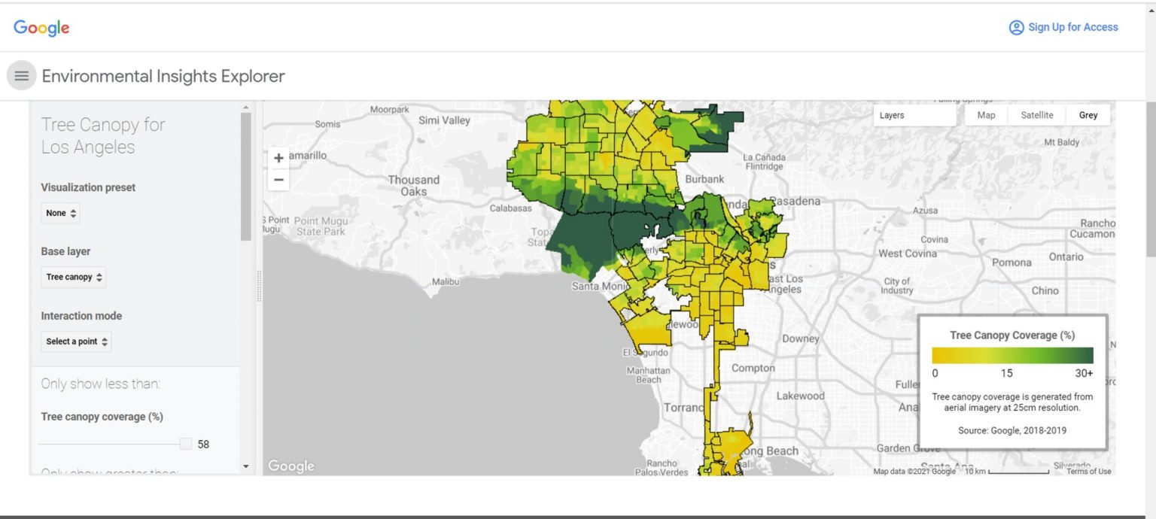Open the Terms of Use link
The width and height of the screenshot is (1156, 519).
pos(1088,472)
